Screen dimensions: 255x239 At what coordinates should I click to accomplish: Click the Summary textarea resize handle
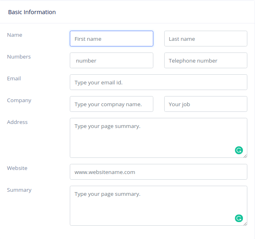[x=245, y=224]
